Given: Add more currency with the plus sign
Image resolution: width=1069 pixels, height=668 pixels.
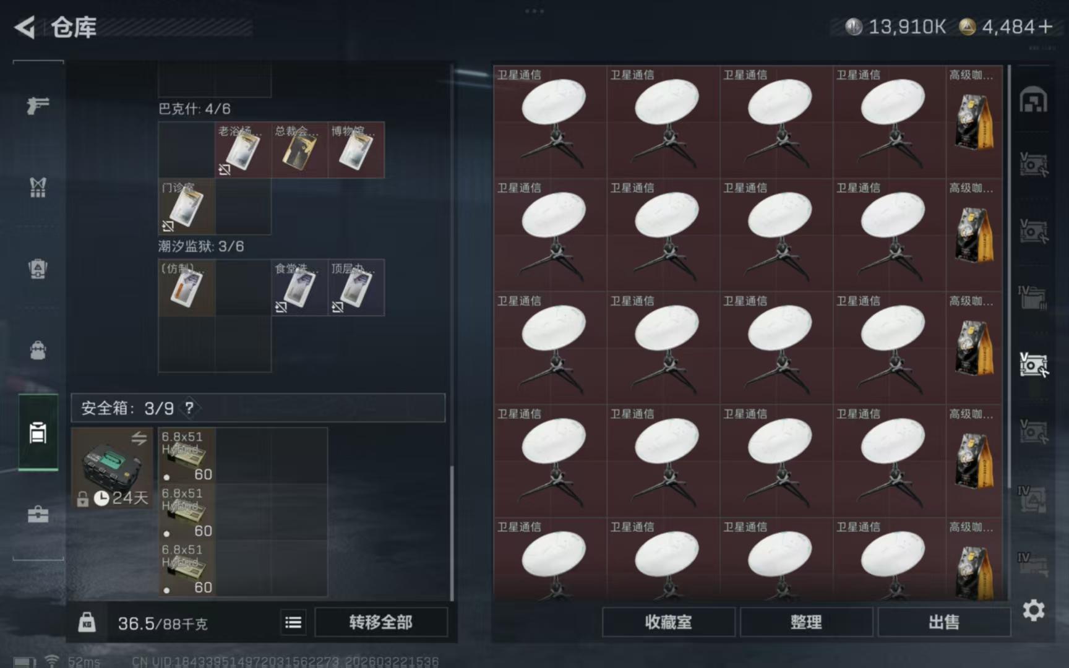Looking at the screenshot, I should click(1045, 27).
